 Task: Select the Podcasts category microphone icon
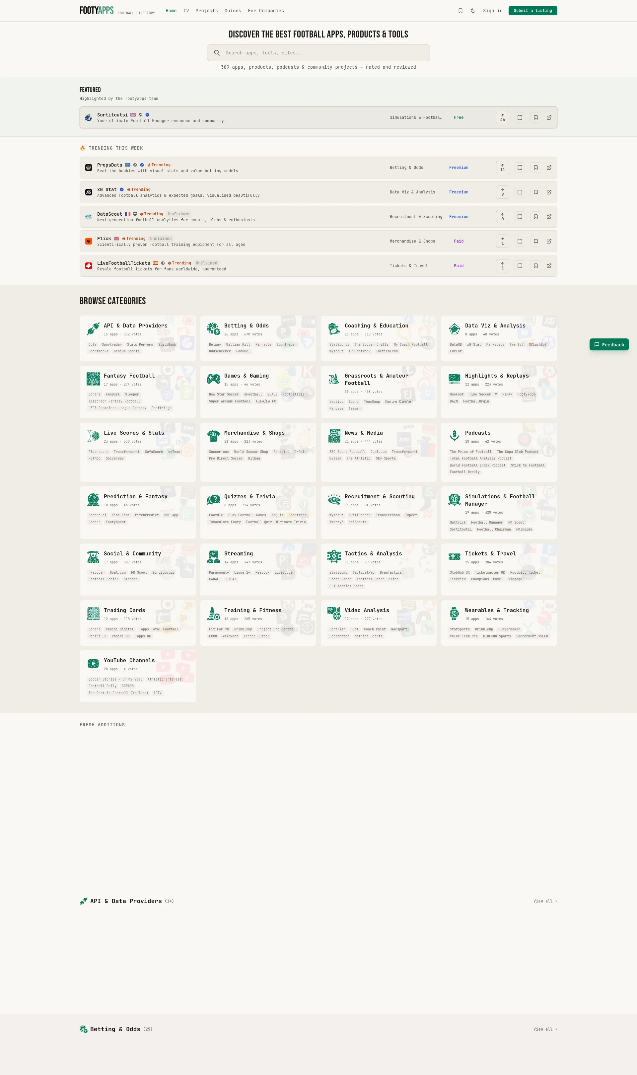455,435
